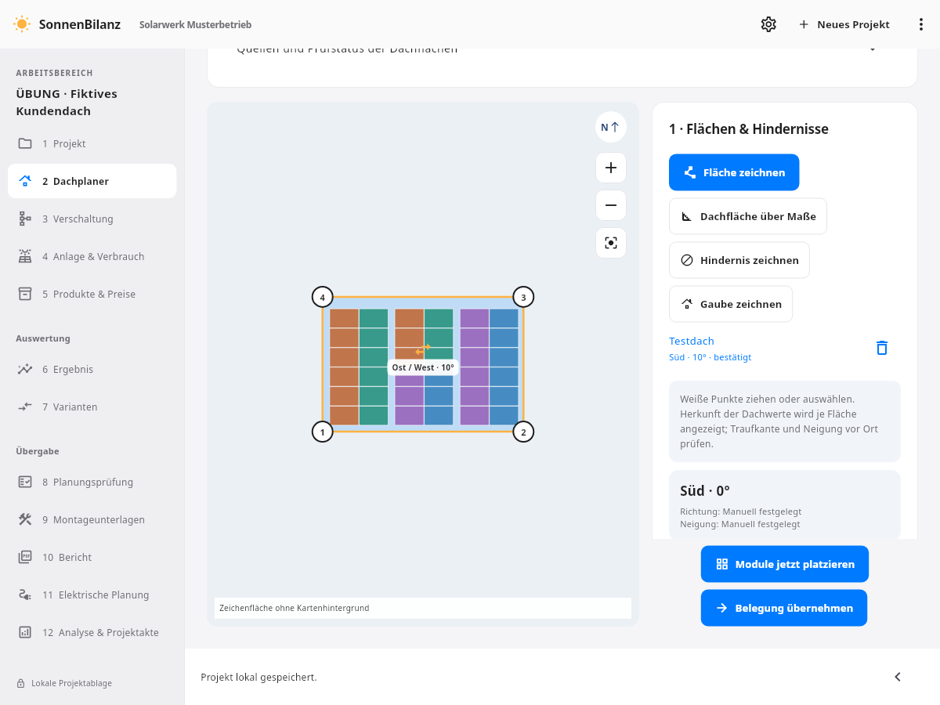
Task: Select the Testdach surface entry
Action: (x=710, y=349)
